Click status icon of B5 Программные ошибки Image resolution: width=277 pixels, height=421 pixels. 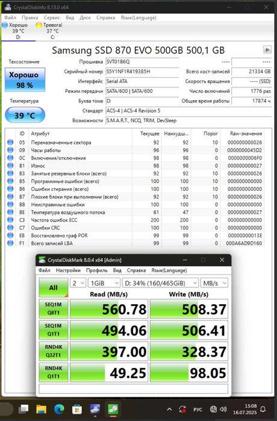click(10, 181)
